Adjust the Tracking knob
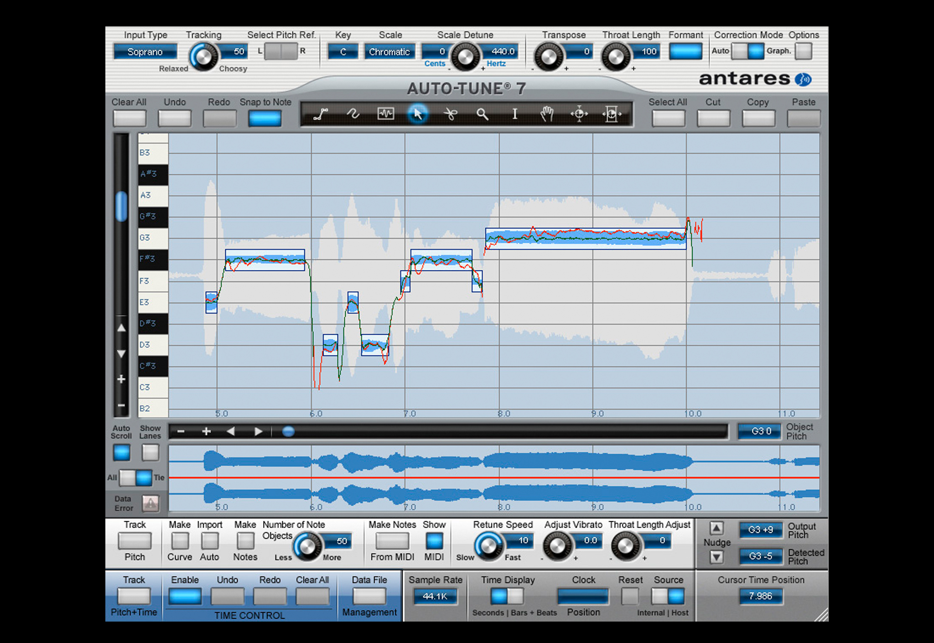934x643 pixels. [203, 57]
